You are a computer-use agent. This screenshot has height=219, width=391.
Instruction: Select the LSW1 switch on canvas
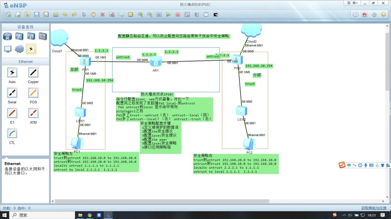click(x=80, y=113)
